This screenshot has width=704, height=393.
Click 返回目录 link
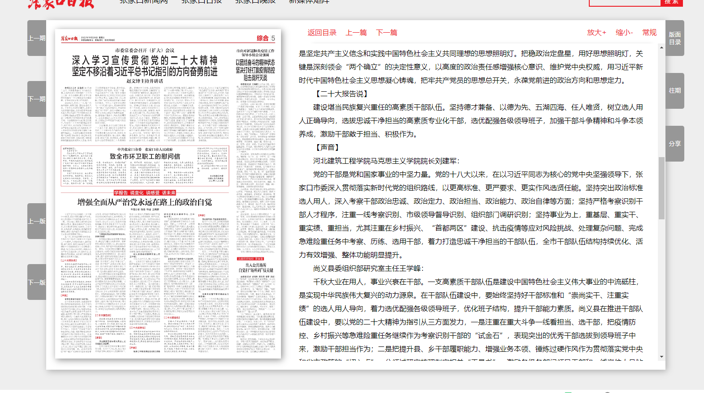[322, 33]
